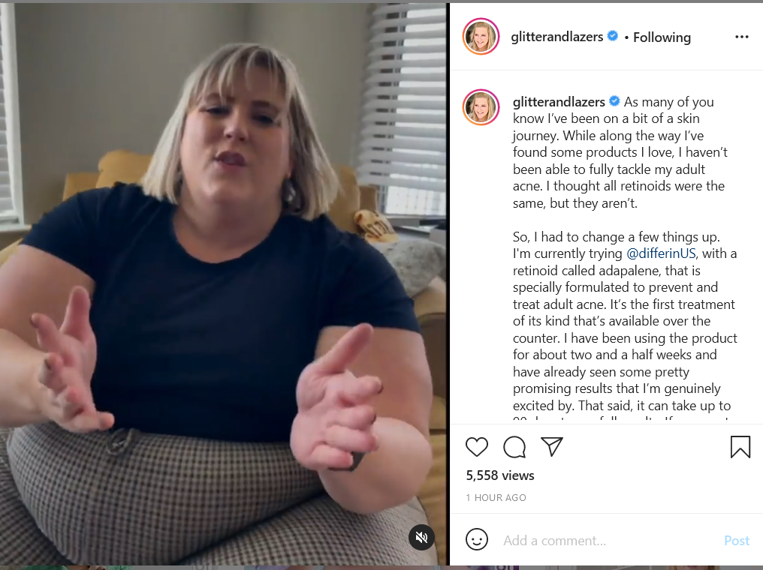Like the post with the heart icon
Screen dimensions: 763x570
[476, 447]
